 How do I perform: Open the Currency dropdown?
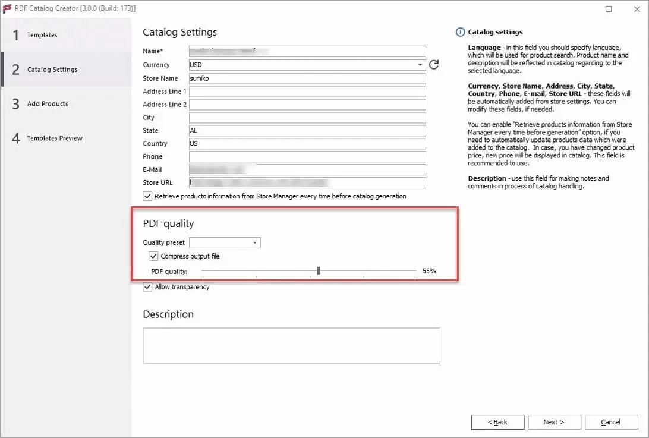420,65
